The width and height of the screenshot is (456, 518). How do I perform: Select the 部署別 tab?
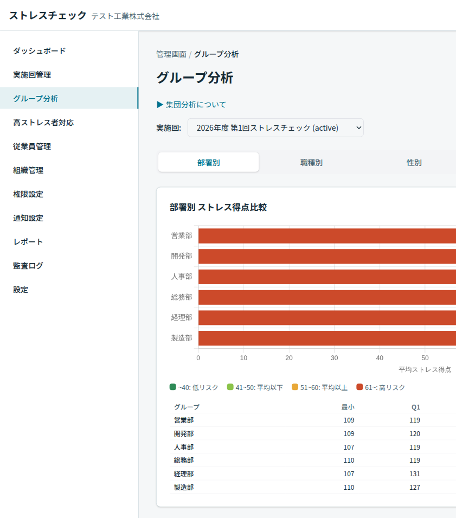pos(209,163)
